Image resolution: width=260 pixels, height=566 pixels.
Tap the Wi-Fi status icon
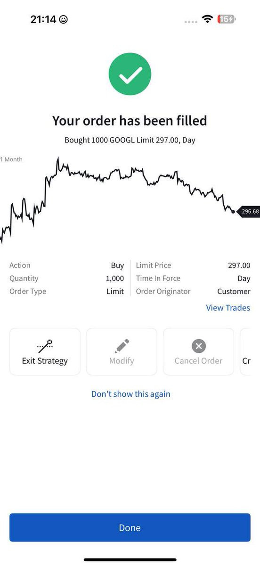207,19
